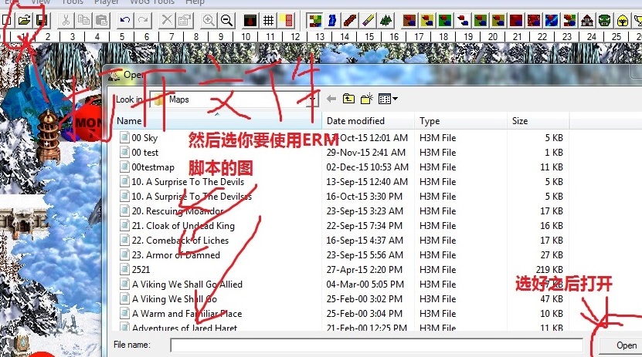Screen dimensions: 642x357
Task: Select the Rivers tool
Action: click(x=332, y=20)
